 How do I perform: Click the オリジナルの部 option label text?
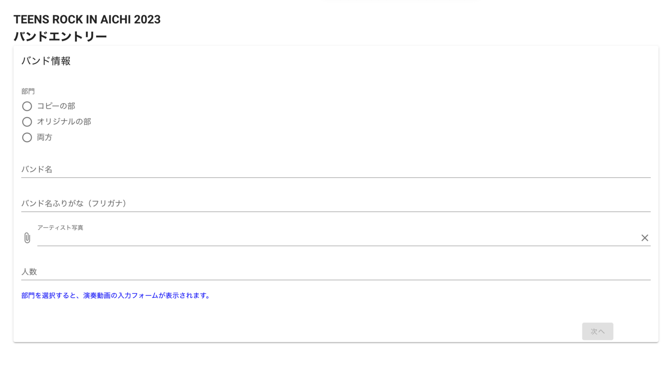64,122
